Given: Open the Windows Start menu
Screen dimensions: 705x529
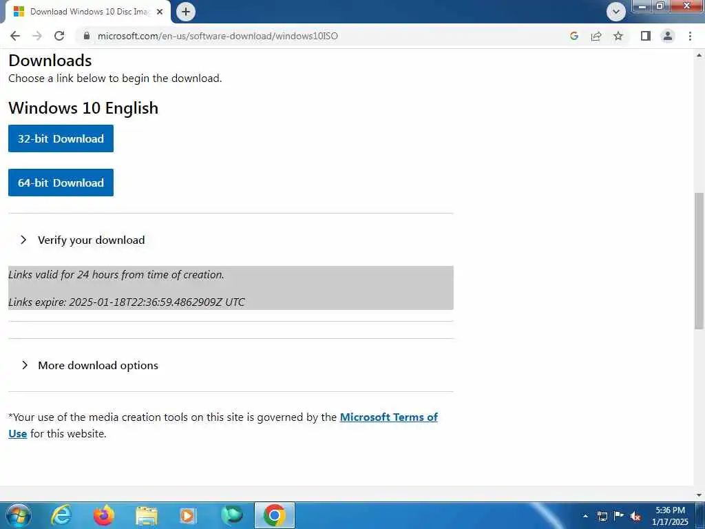Looking at the screenshot, I should [x=19, y=515].
